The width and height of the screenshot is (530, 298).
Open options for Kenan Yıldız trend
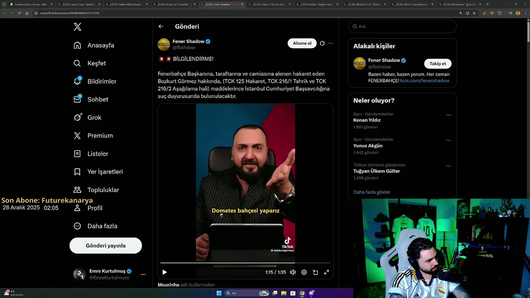(x=448, y=115)
